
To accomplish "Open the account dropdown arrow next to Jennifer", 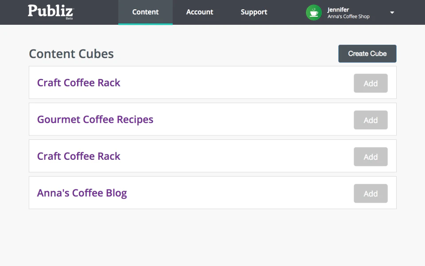I will [392, 12].
